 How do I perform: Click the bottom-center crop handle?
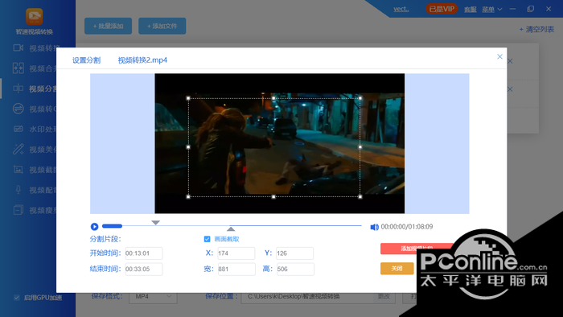click(x=273, y=197)
